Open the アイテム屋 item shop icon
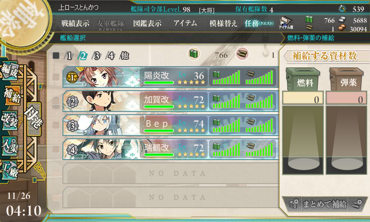This screenshot has height=222, width=370. click(x=285, y=23)
